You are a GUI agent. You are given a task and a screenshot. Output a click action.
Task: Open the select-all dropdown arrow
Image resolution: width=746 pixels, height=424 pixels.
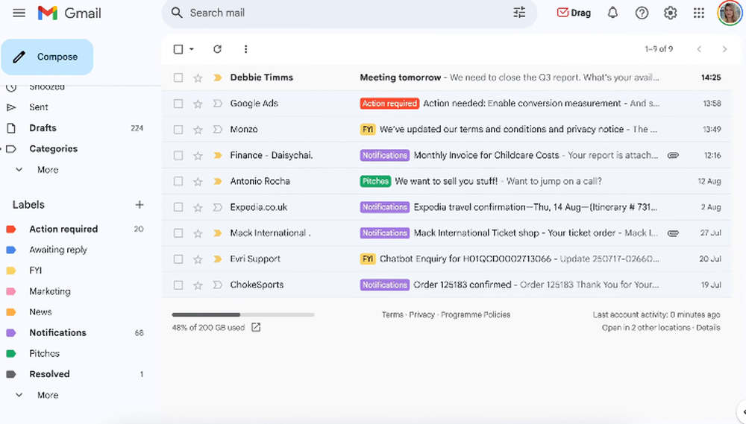tap(192, 49)
